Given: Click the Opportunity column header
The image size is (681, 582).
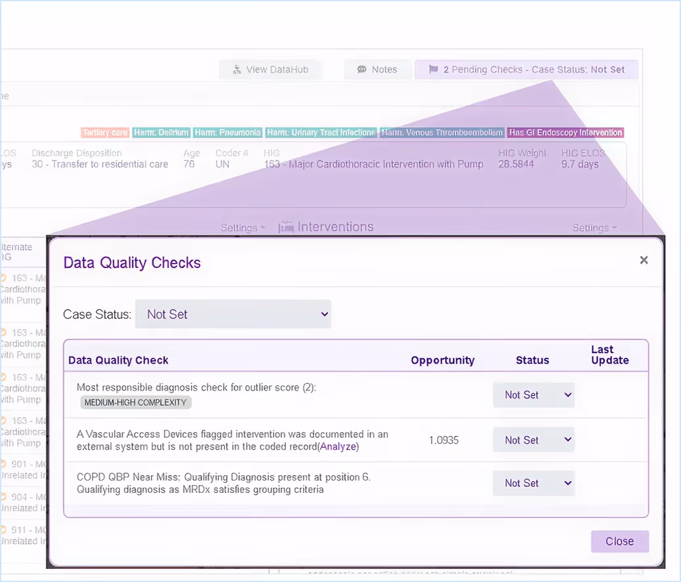Looking at the screenshot, I should pyautogui.click(x=443, y=360).
